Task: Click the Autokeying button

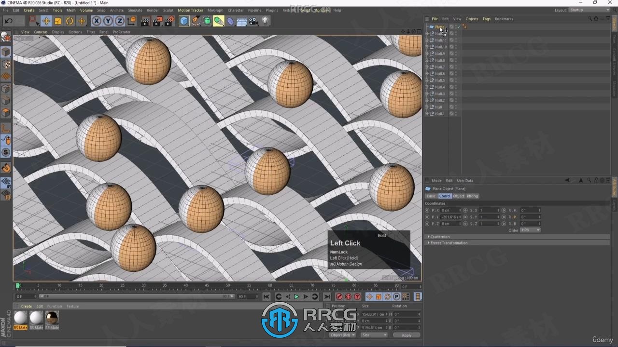Action: pyautogui.click(x=348, y=297)
